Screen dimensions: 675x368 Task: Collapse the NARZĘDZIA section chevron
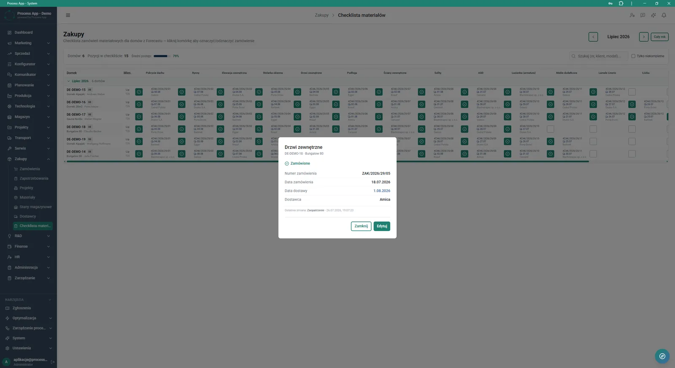[50, 300]
